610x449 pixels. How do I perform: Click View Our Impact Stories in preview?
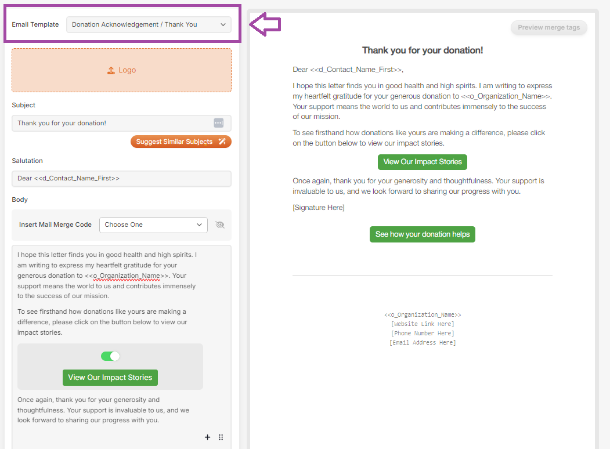point(423,162)
